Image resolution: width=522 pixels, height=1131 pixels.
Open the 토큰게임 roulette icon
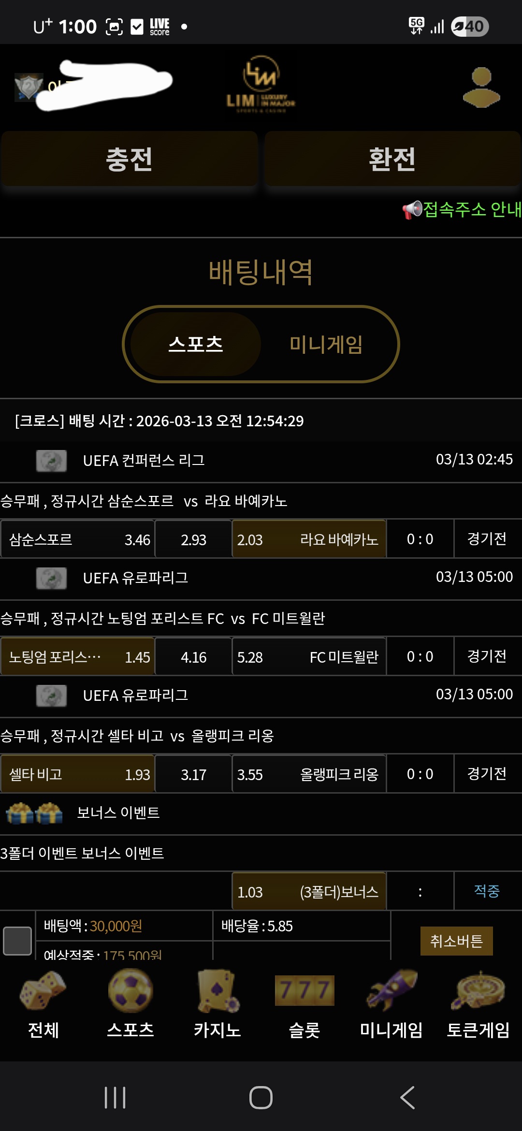click(x=478, y=989)
